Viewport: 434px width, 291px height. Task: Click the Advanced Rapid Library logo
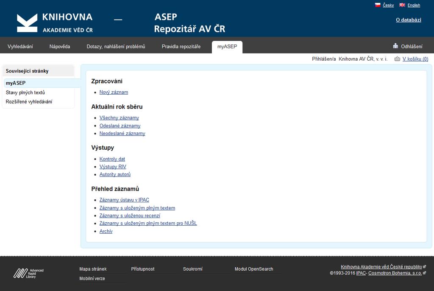[28, 273]
